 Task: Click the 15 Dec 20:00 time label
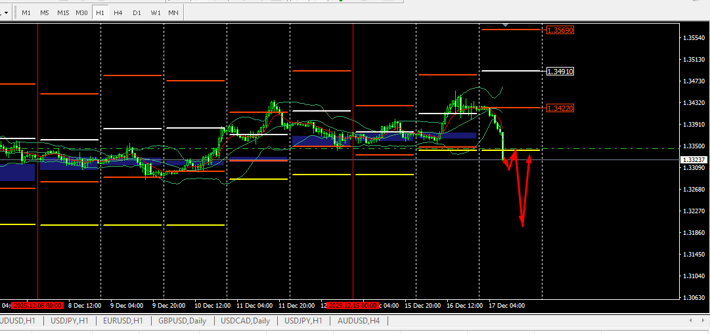422,306
